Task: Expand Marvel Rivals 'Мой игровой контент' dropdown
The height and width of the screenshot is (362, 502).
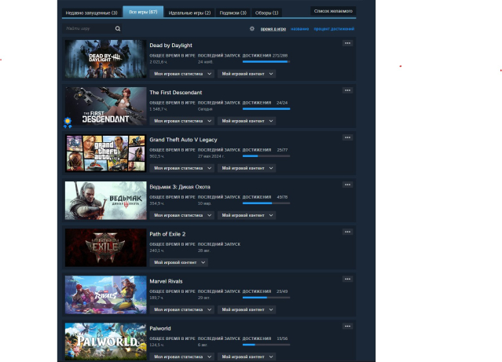Action: (x=247, y=309)
